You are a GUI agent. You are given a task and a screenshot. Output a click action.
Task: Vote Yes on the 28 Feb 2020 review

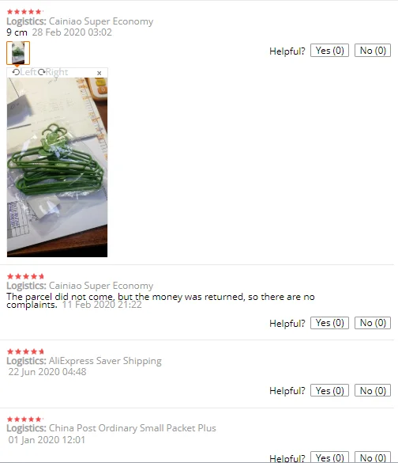tap(329, 51)
